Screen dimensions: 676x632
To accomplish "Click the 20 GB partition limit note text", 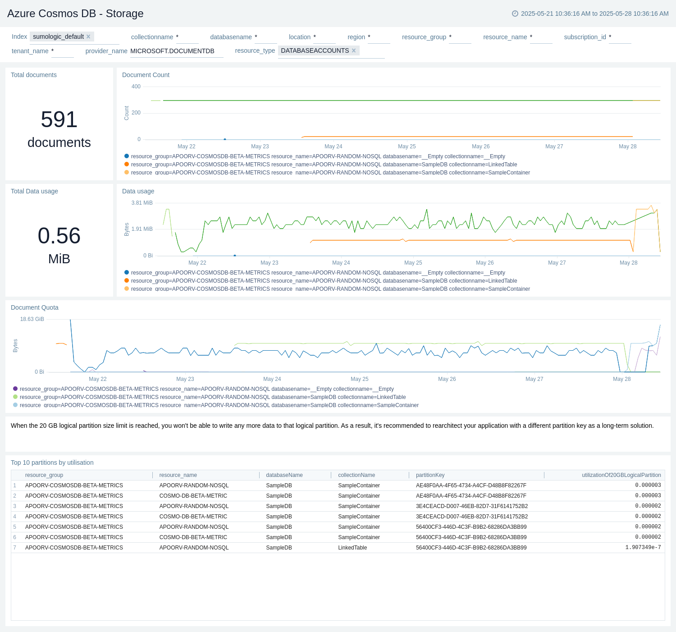I will 332,426.
